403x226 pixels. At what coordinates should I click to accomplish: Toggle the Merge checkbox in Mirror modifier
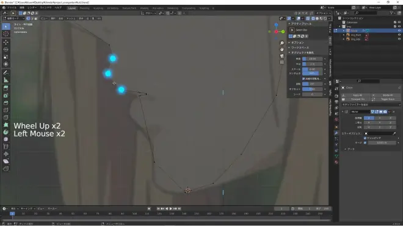pyautogui.click(x=365, y=143)
